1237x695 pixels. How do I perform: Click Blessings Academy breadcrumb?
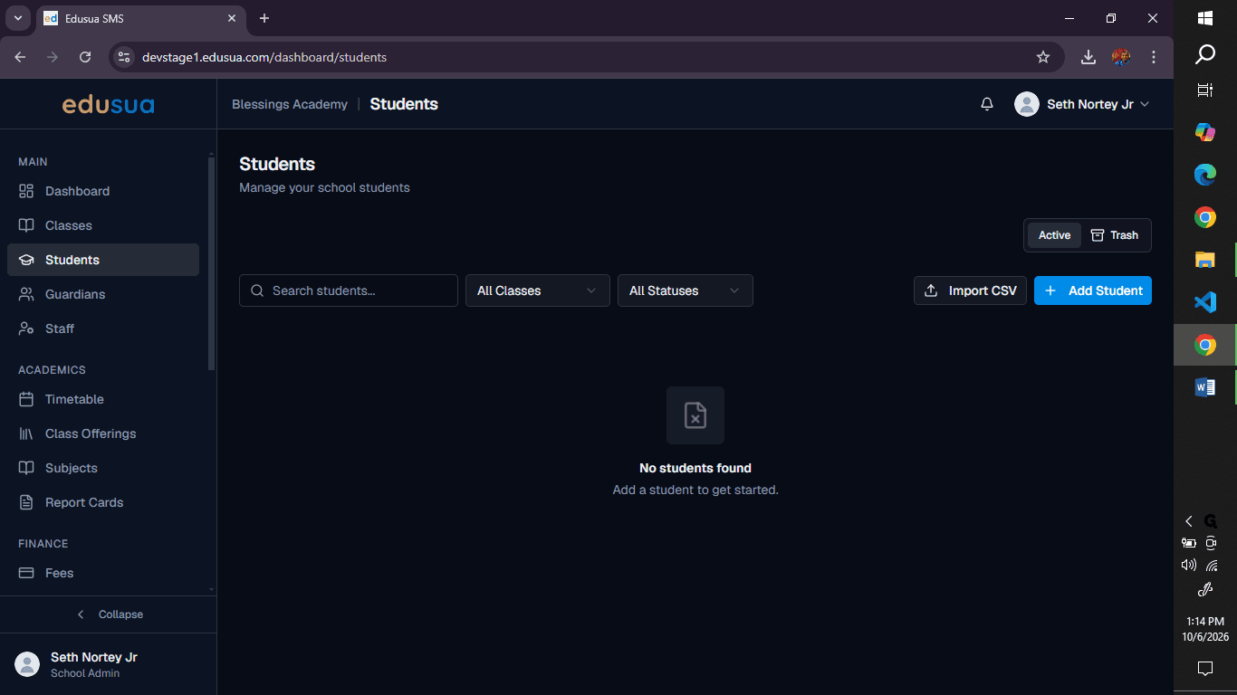coord(290,104)
